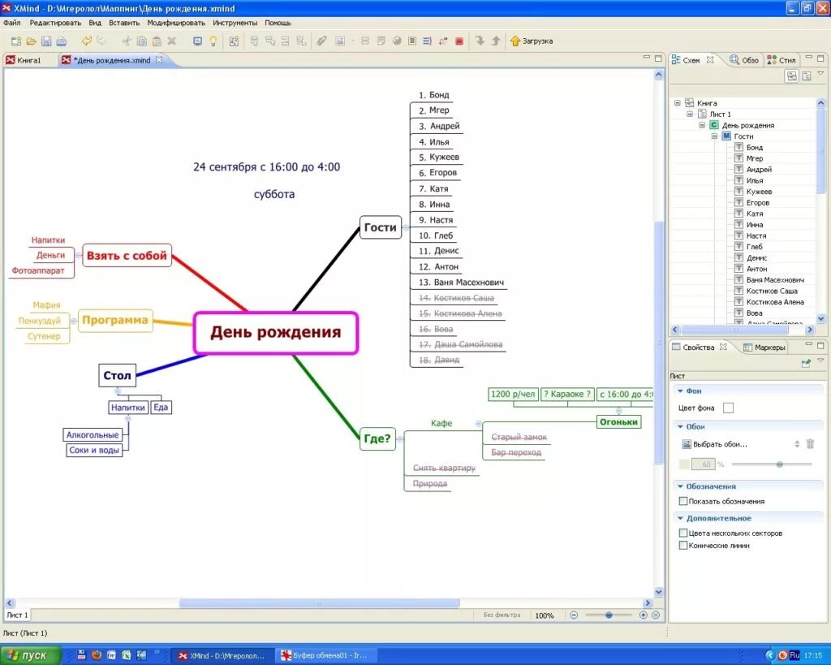
Task: Enable 'Показать обозначения' checkbox
Action: [683, 501]
